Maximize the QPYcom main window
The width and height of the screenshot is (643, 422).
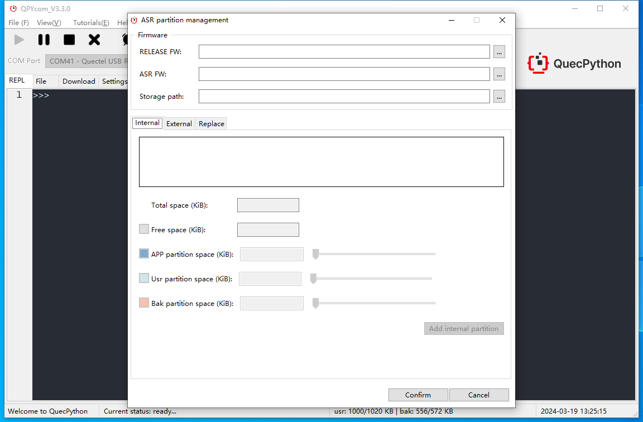click(x=600, y=8)
